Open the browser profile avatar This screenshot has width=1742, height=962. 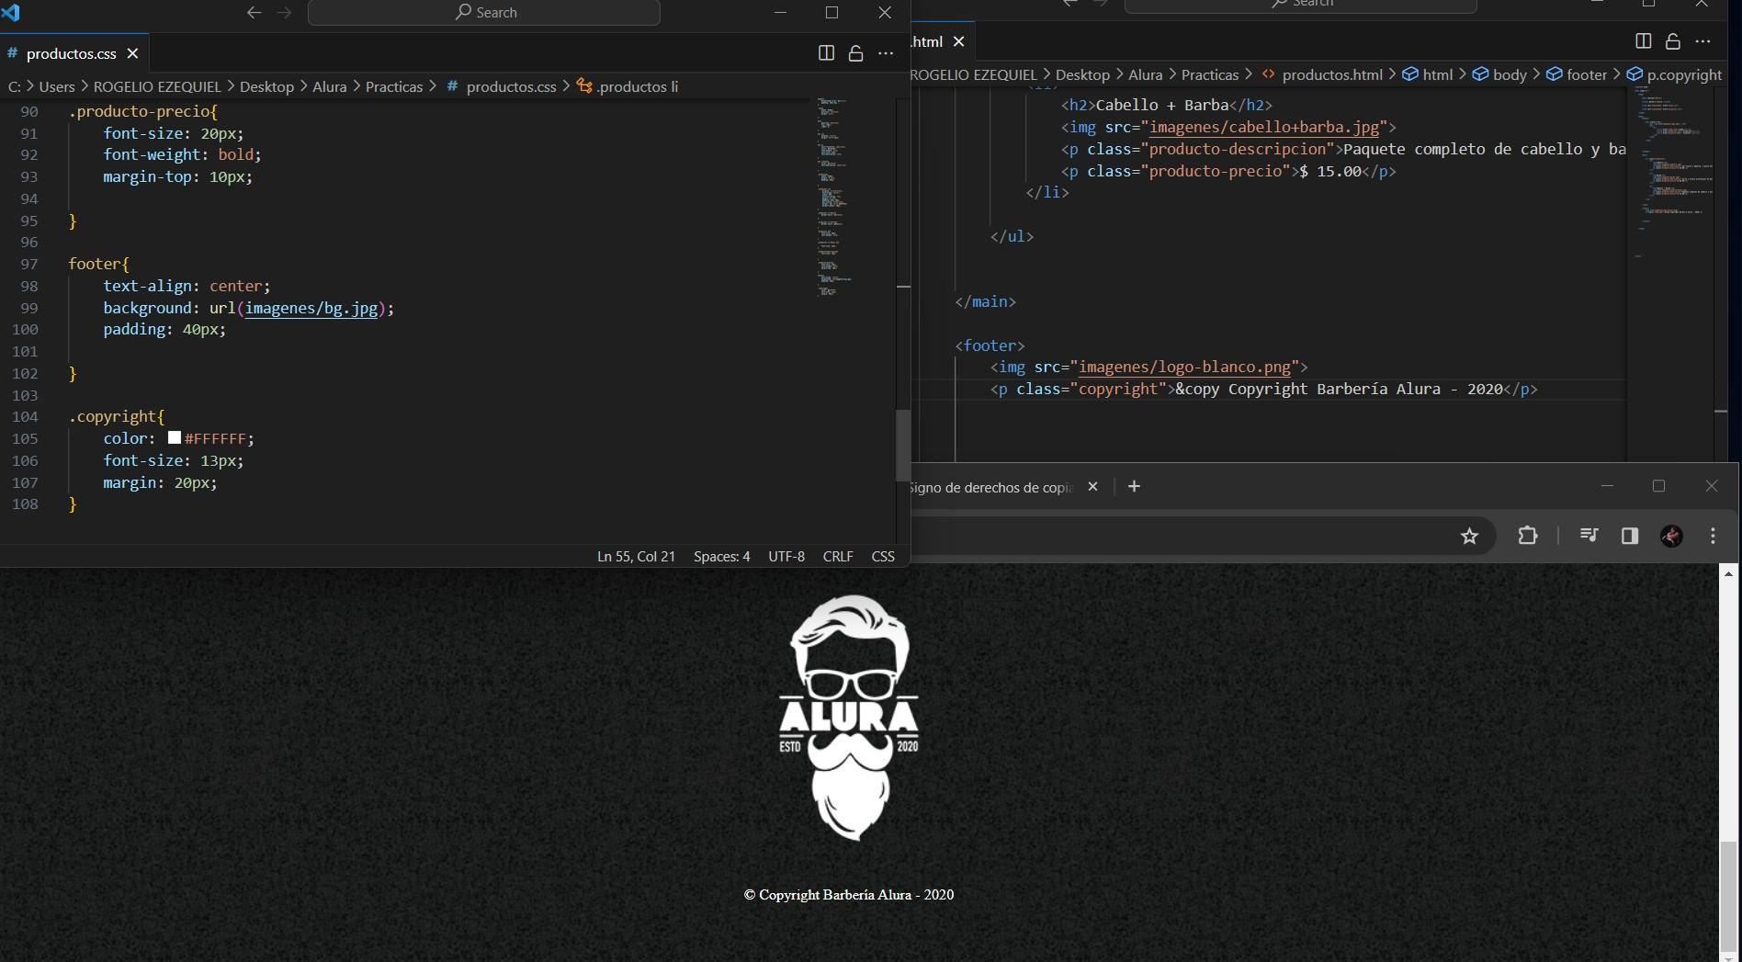point(1671,536)
